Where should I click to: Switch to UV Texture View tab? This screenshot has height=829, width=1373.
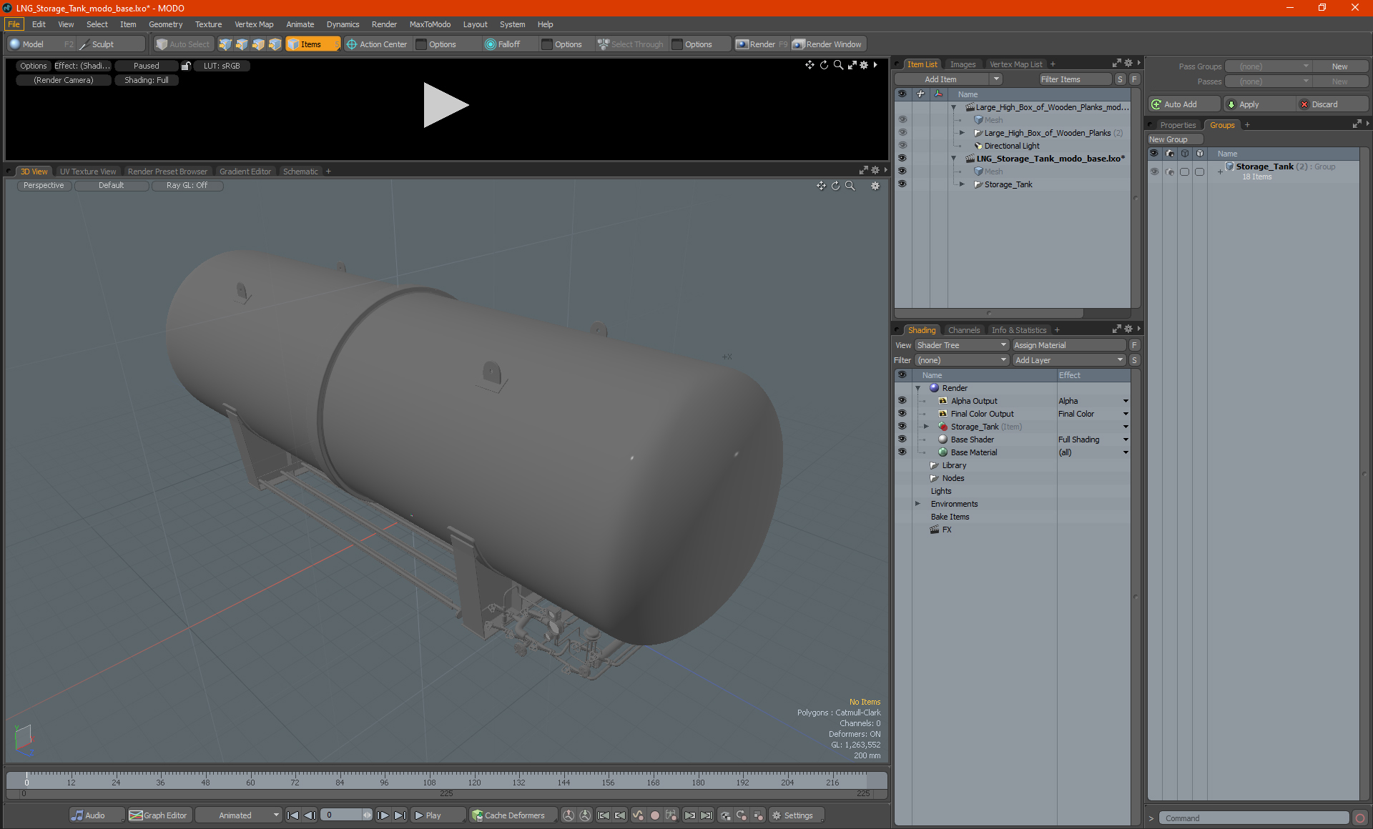pyautogui.click(x=88, y=172)
